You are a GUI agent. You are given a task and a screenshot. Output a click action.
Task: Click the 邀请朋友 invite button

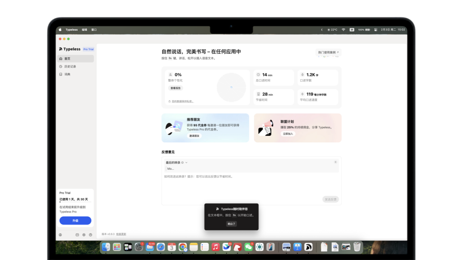[194, 136]
